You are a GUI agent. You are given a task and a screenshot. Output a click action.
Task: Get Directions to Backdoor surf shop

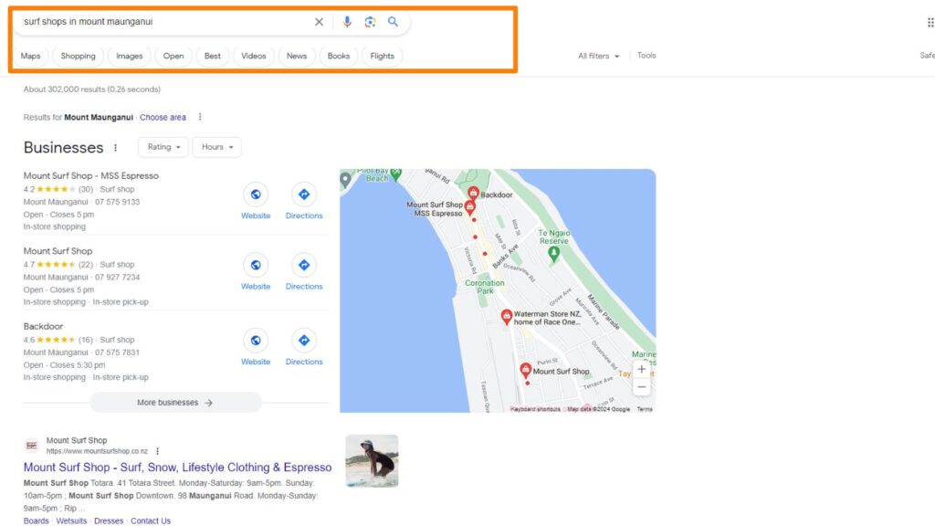tap(304, 348)
